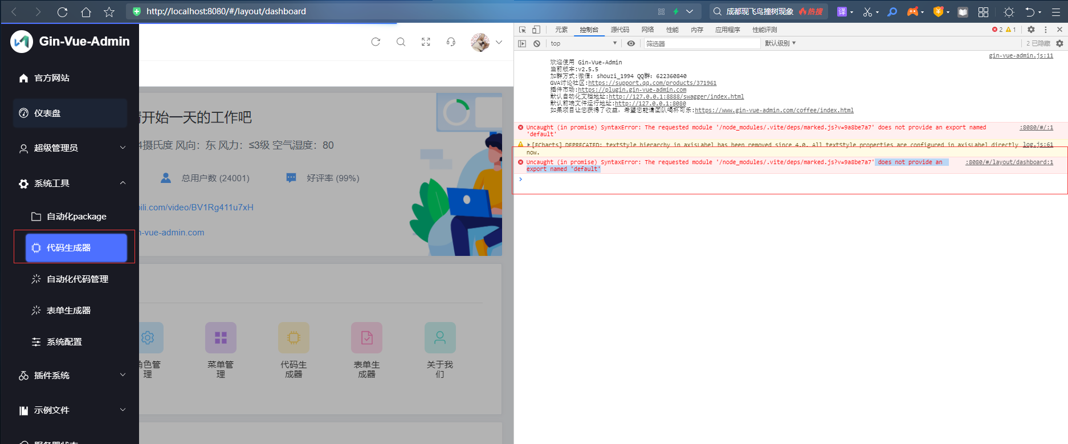Switch to the 性能 DevTools tab
1068x444 pixels.
pos(672,30)
